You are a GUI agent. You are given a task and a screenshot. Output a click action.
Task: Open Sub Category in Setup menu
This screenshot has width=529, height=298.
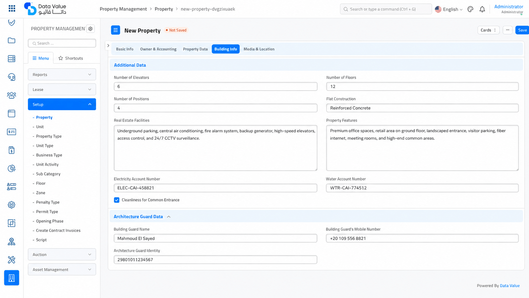48,174
